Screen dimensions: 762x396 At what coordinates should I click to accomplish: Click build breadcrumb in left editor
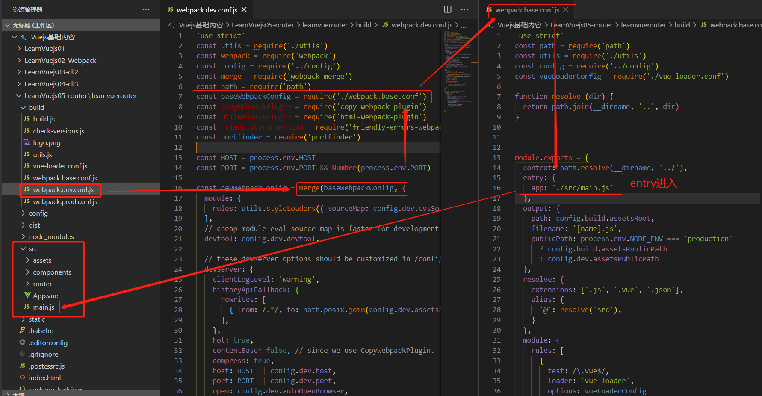coord(363,25)
